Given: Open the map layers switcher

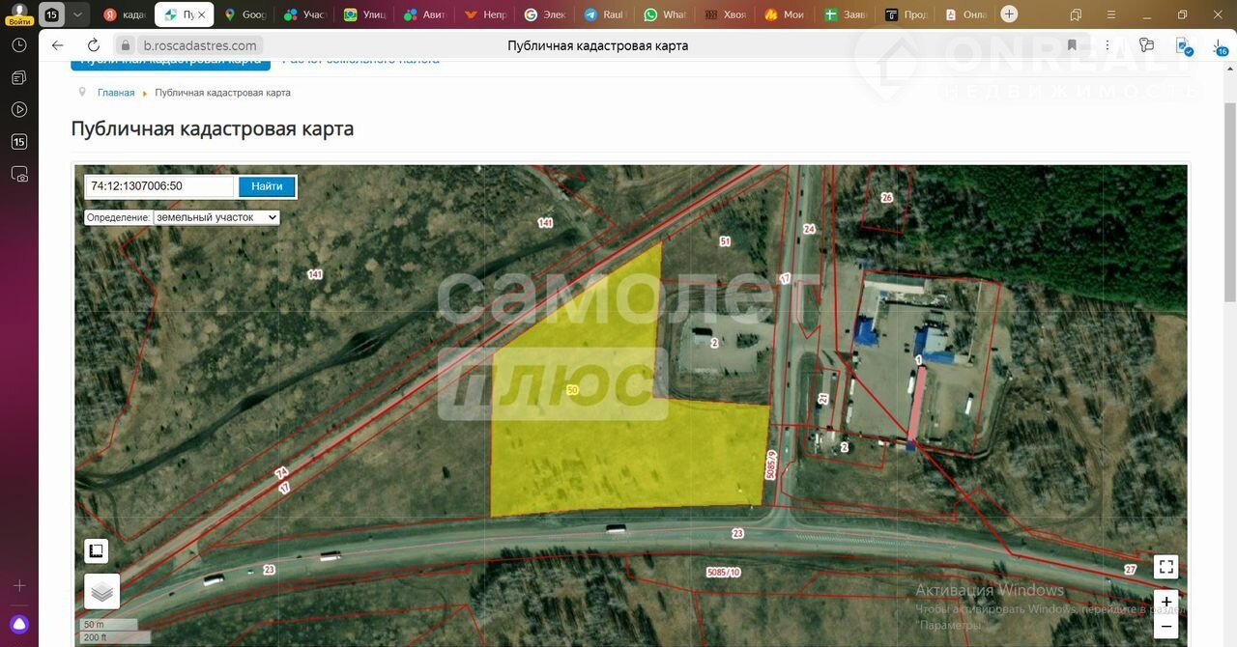Looking at the screenshot, I should 101,591.
